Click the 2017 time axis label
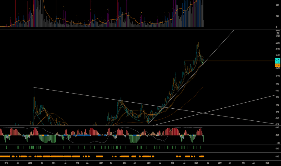Viewport: 281px width, 166px height. pos(101,163)
